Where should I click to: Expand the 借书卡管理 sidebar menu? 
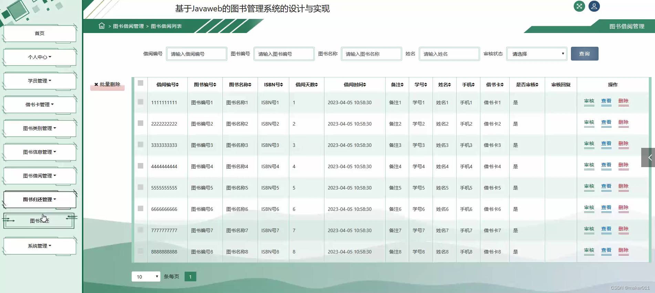point(40,105)
